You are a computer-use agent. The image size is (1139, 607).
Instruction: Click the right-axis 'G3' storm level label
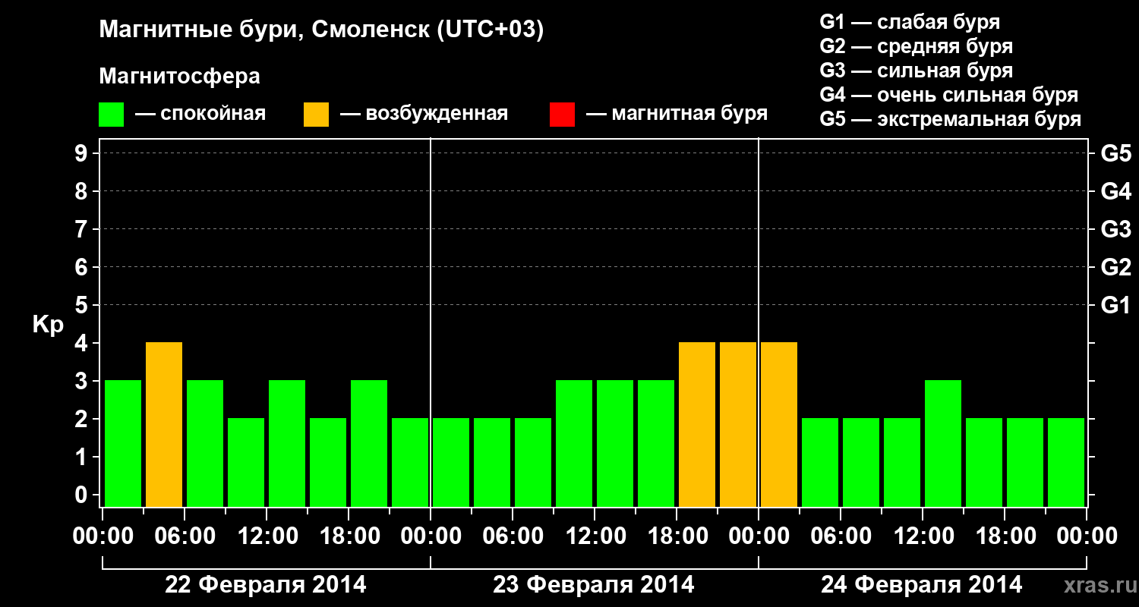[1115, 230]
